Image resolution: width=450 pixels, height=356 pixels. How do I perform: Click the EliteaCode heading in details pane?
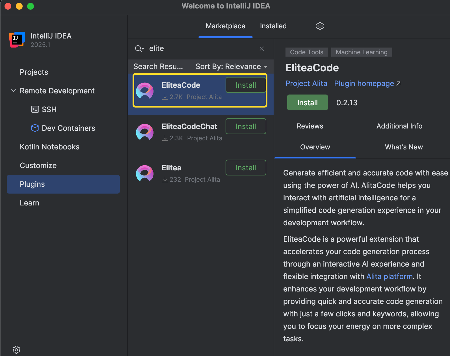coord(312,68)
